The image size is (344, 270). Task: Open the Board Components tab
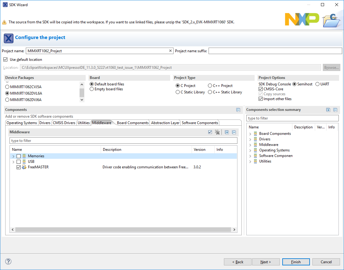point(133,123)
